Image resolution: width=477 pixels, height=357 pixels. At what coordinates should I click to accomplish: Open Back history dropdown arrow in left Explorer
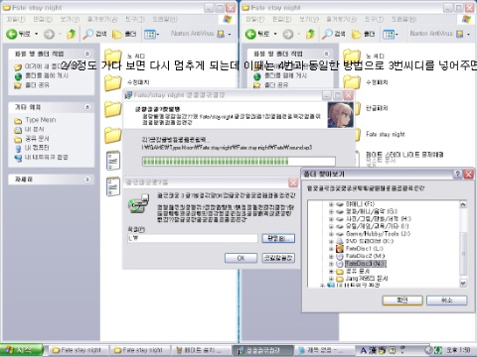(x=37, y=34)
